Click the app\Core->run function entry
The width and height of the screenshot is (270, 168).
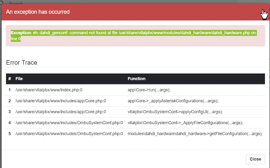[149, 90]
